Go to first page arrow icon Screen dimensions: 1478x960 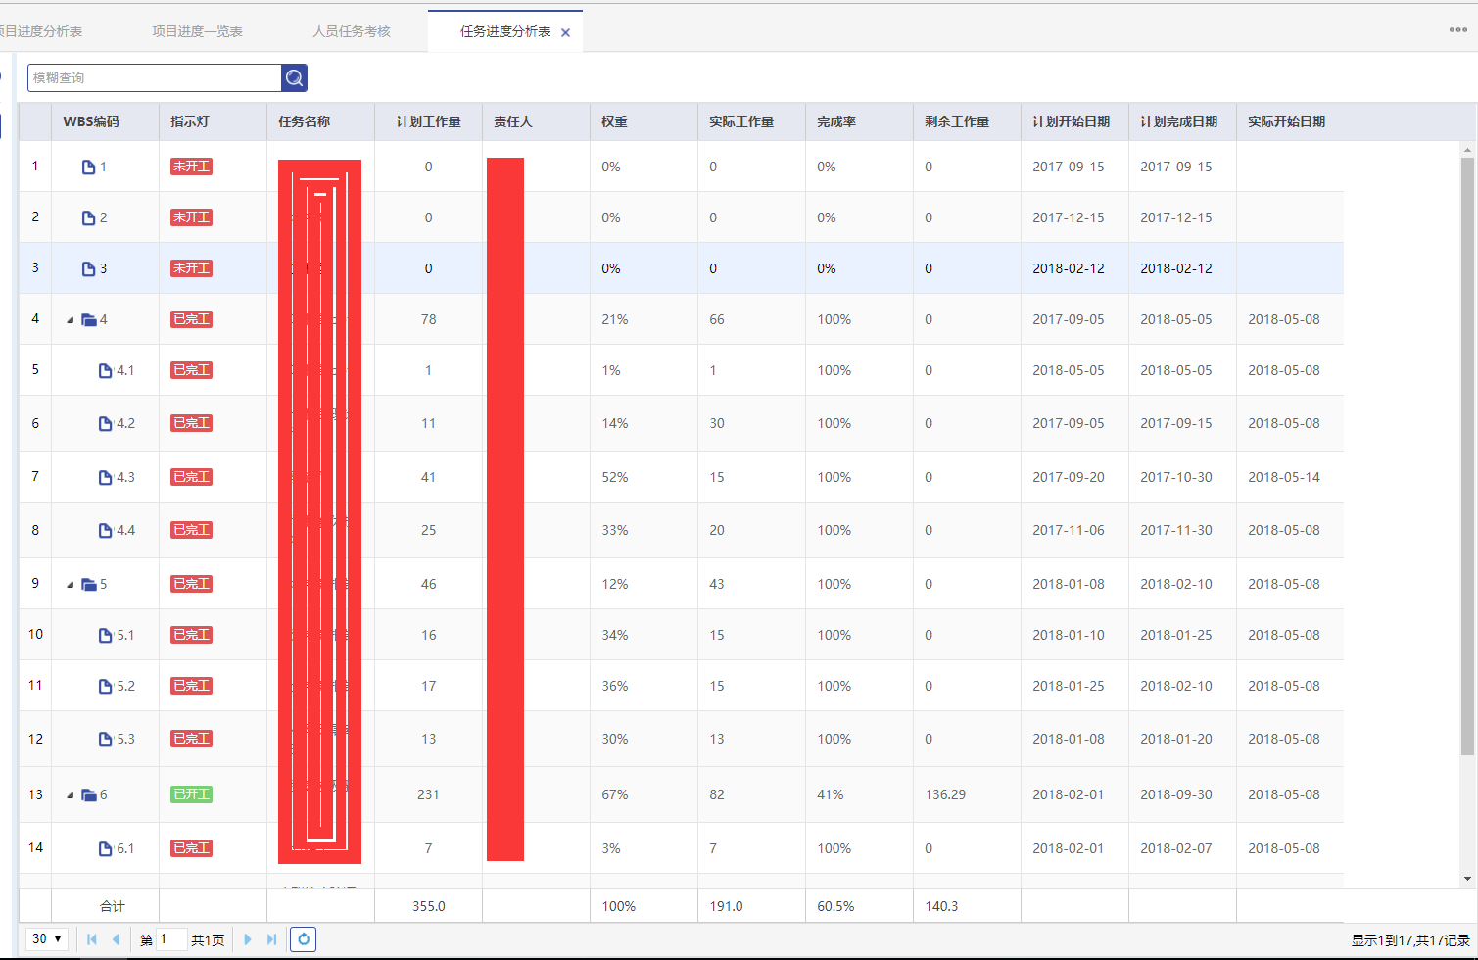(92, 939)
